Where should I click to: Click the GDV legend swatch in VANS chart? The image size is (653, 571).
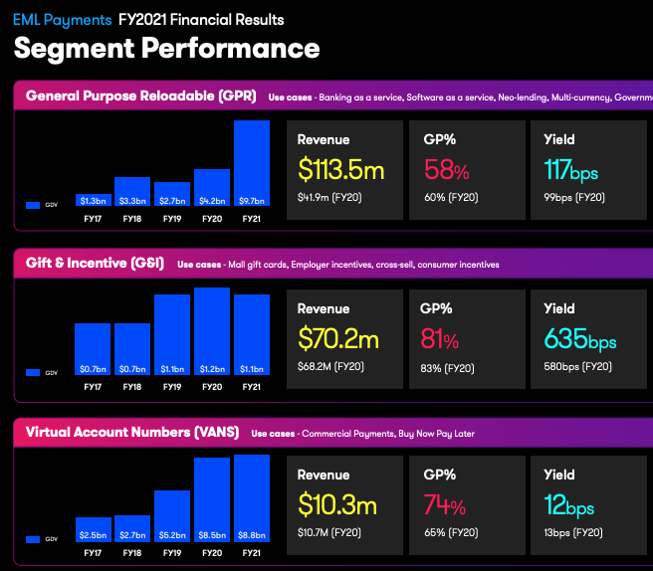[33, 539]
